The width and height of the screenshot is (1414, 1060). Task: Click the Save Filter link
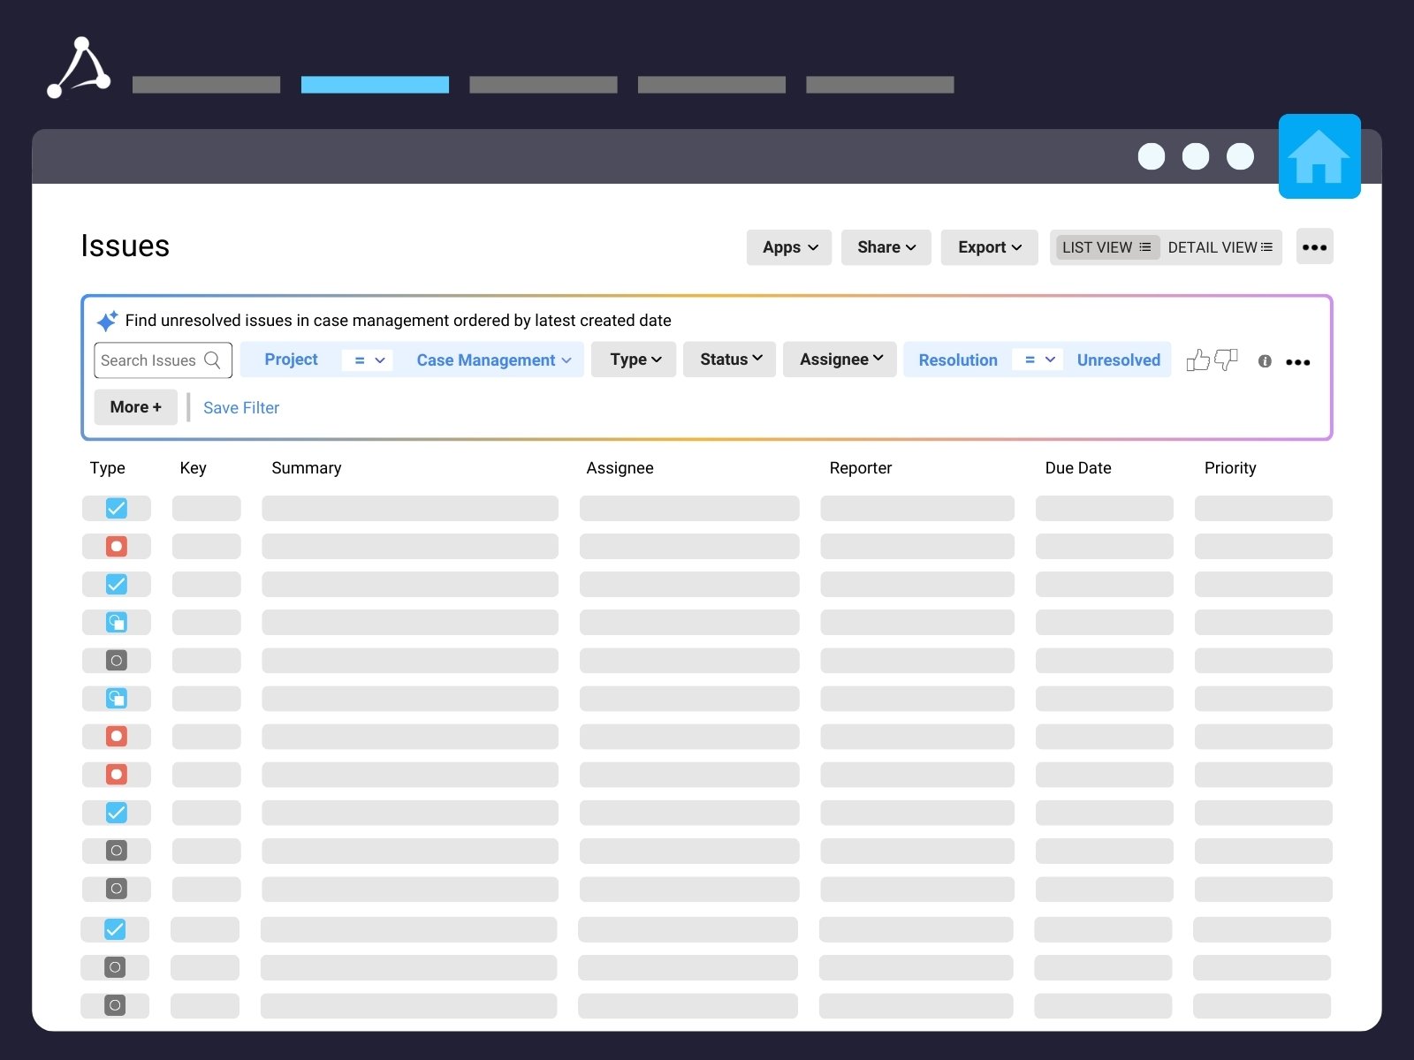(240, 407)
